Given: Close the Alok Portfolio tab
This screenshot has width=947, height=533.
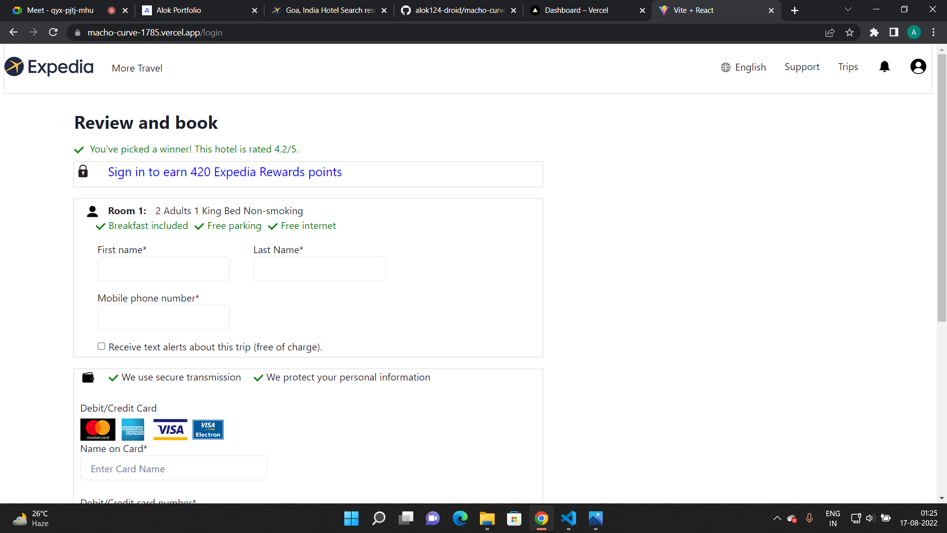Looking at the screenshot, I should click(x=255, y=10).
